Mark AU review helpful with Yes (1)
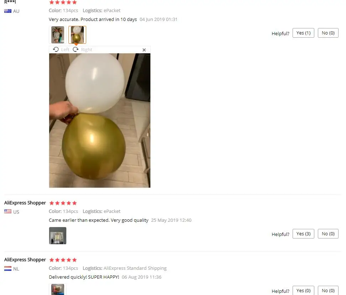346x295 pixels. point(303,33)
